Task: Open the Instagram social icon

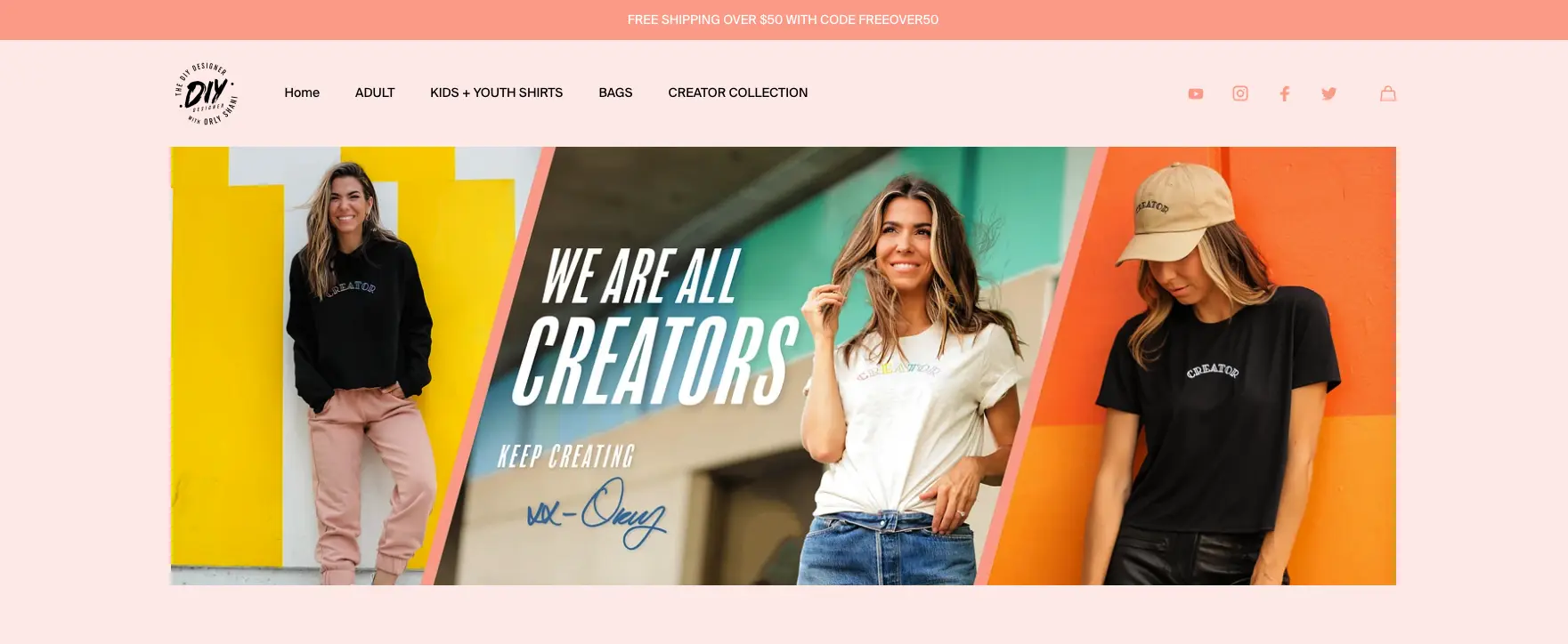Action: pyautogui.click(x=1239, y=93)
